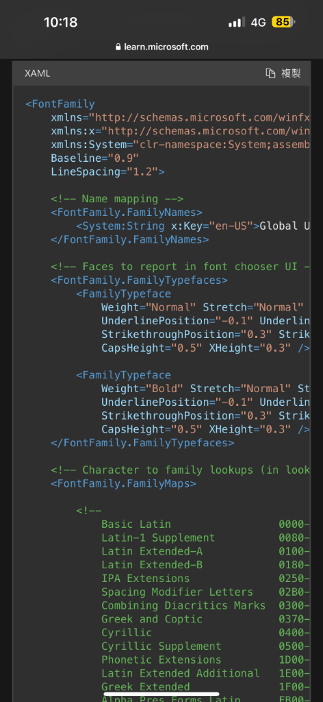Open the learn.microsoft.com address bar
The height and width of the screenshot is (702, 323).
(161, 47)
